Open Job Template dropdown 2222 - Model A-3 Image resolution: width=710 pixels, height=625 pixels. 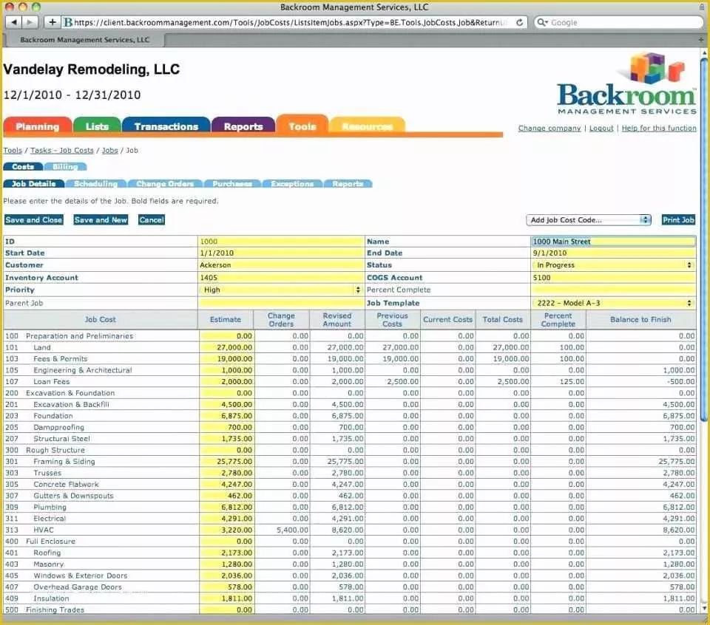click(613, 303)
